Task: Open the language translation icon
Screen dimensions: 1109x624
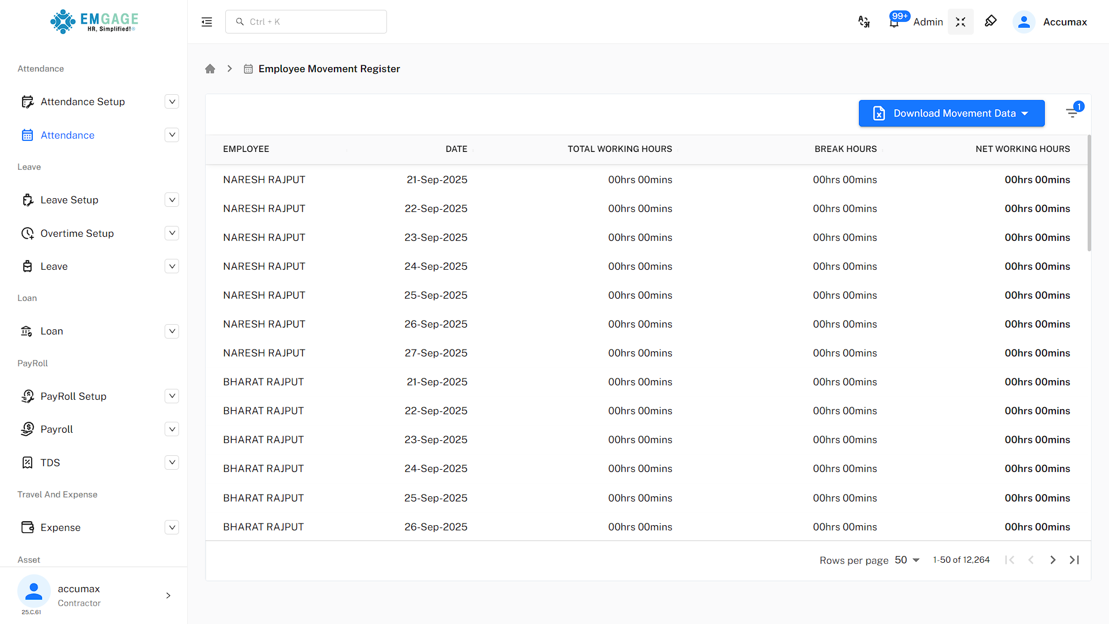Action: pyautogui.click(x=864, y=21)
